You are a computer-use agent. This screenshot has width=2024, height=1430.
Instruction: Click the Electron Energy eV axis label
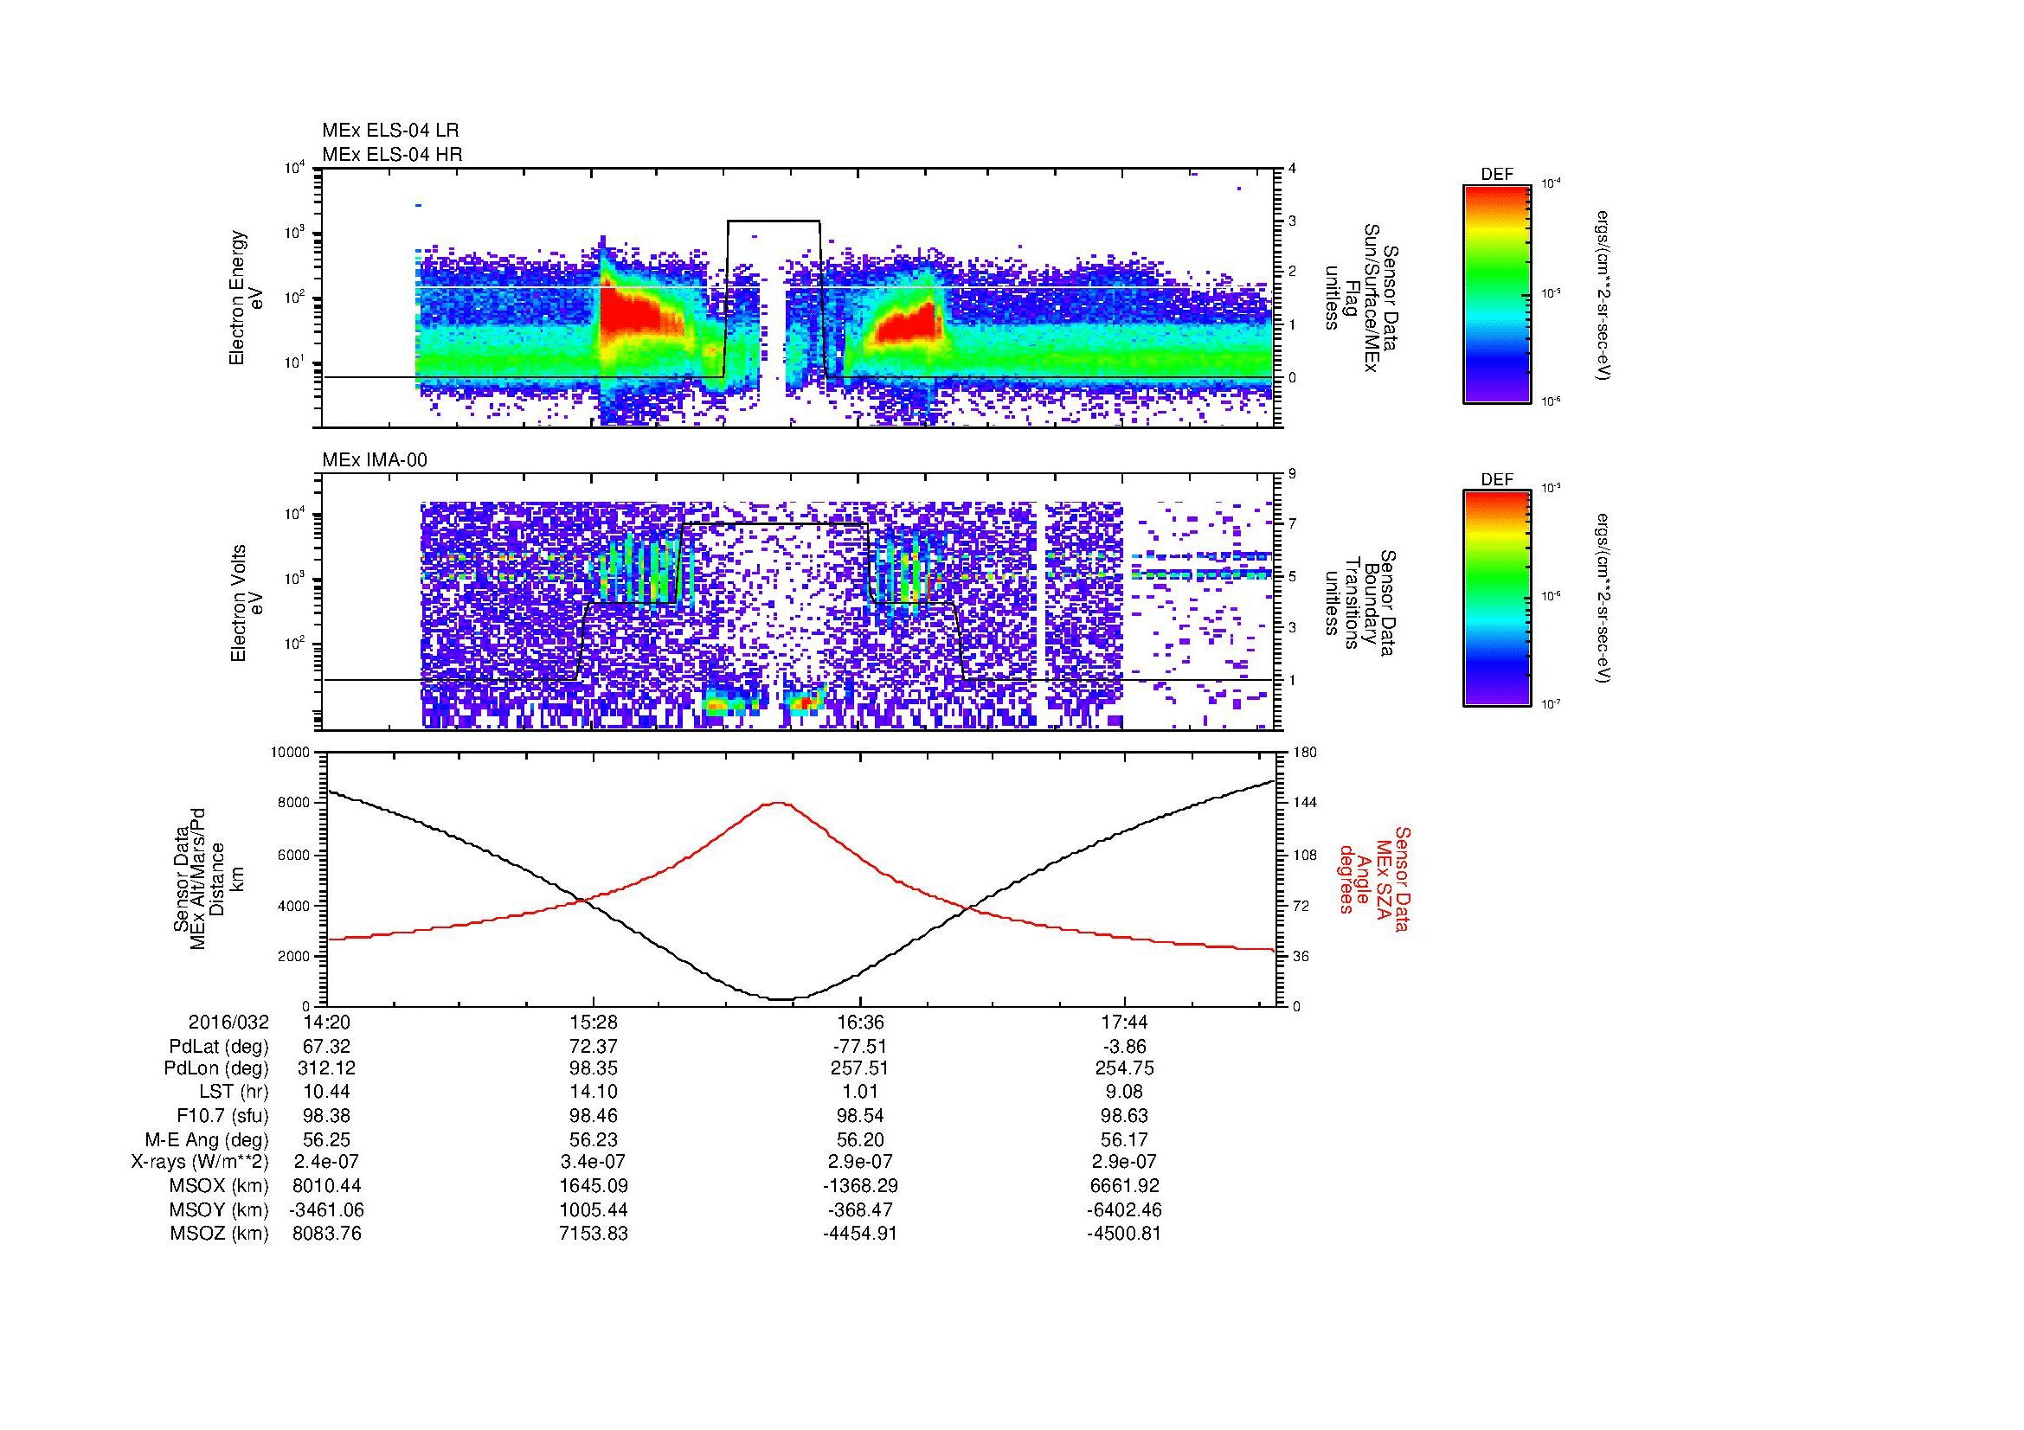[247, 298]
